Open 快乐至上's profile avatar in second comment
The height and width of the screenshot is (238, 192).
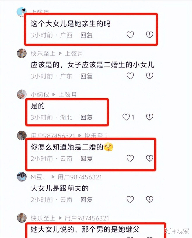click(x=22, y=53)
